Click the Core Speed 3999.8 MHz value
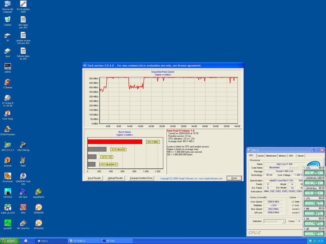The height and width of the screenshot is (244, 326). (273, 202)
